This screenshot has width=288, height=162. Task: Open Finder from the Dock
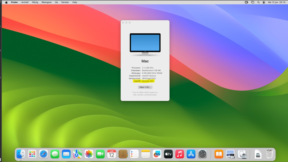21,154
